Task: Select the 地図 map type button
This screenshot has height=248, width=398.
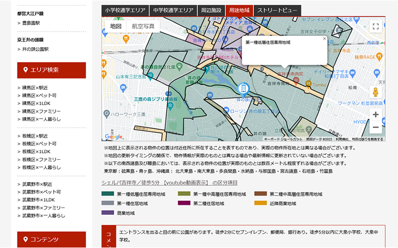Action: (115, 26)
